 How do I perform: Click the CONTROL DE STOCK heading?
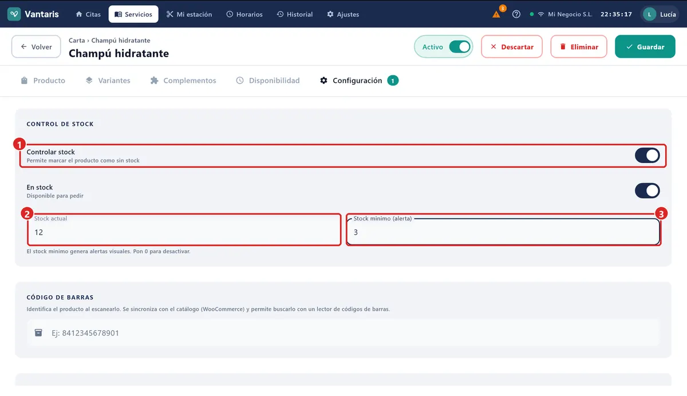pos(60,124)
